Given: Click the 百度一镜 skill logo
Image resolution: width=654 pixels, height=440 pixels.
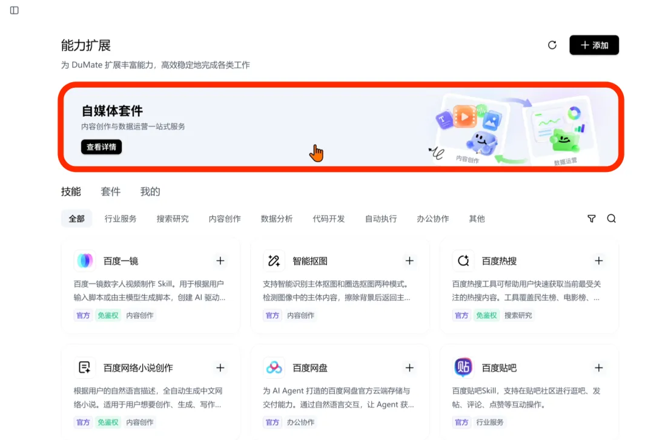Looking at the screenshot, I should (85, 261).
